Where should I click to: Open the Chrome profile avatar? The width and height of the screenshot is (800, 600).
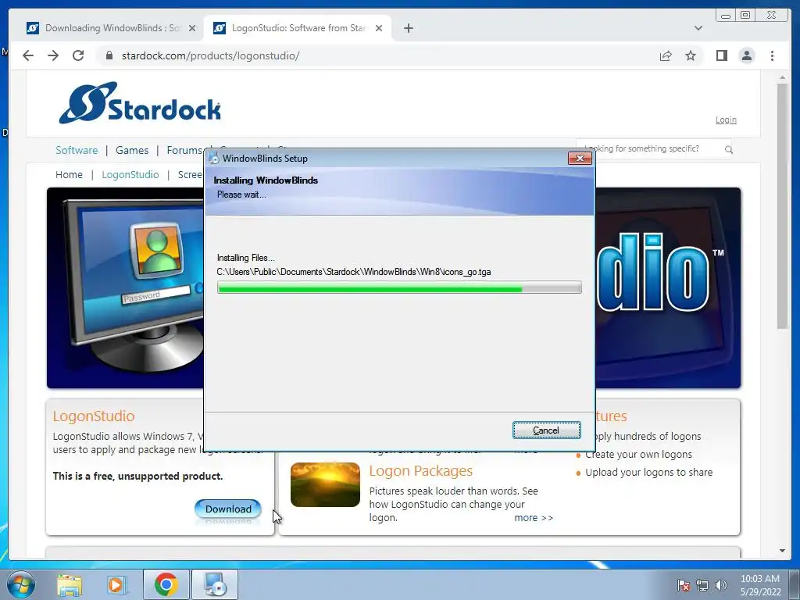click(x=746, y=55)
